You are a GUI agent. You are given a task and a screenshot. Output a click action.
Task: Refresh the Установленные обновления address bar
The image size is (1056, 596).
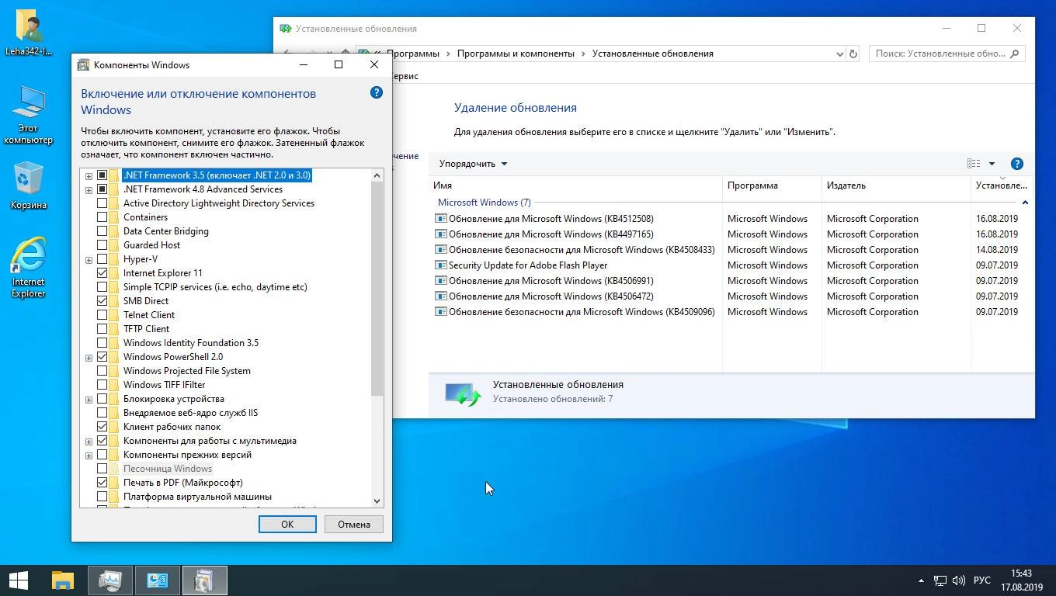coord(853,54)
